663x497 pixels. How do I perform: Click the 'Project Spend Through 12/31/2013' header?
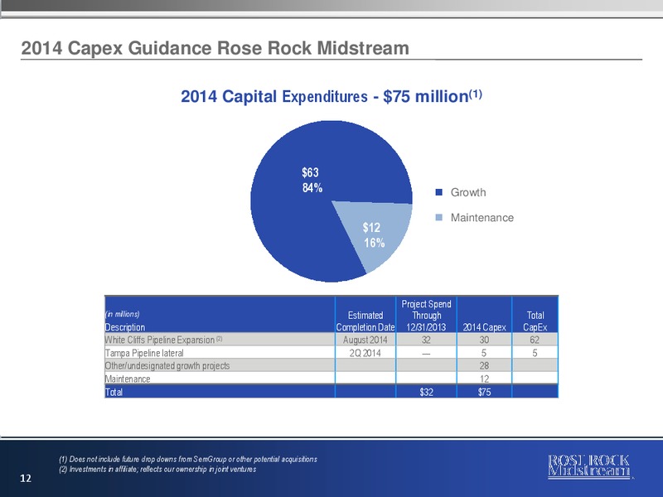[426, 316]
